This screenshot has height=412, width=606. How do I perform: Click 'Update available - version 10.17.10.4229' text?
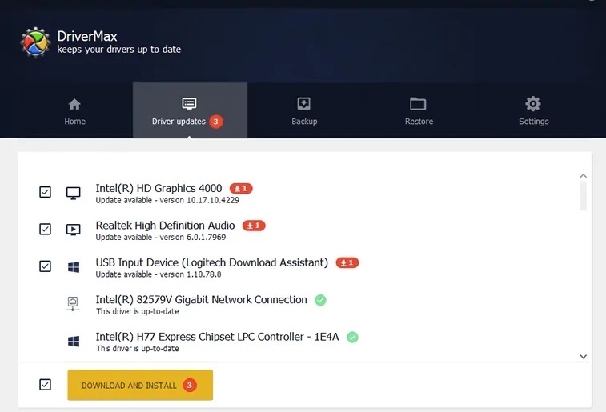click(167, 201)
